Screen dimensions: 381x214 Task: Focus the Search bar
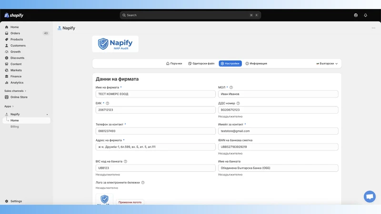[x=190, y=15]
